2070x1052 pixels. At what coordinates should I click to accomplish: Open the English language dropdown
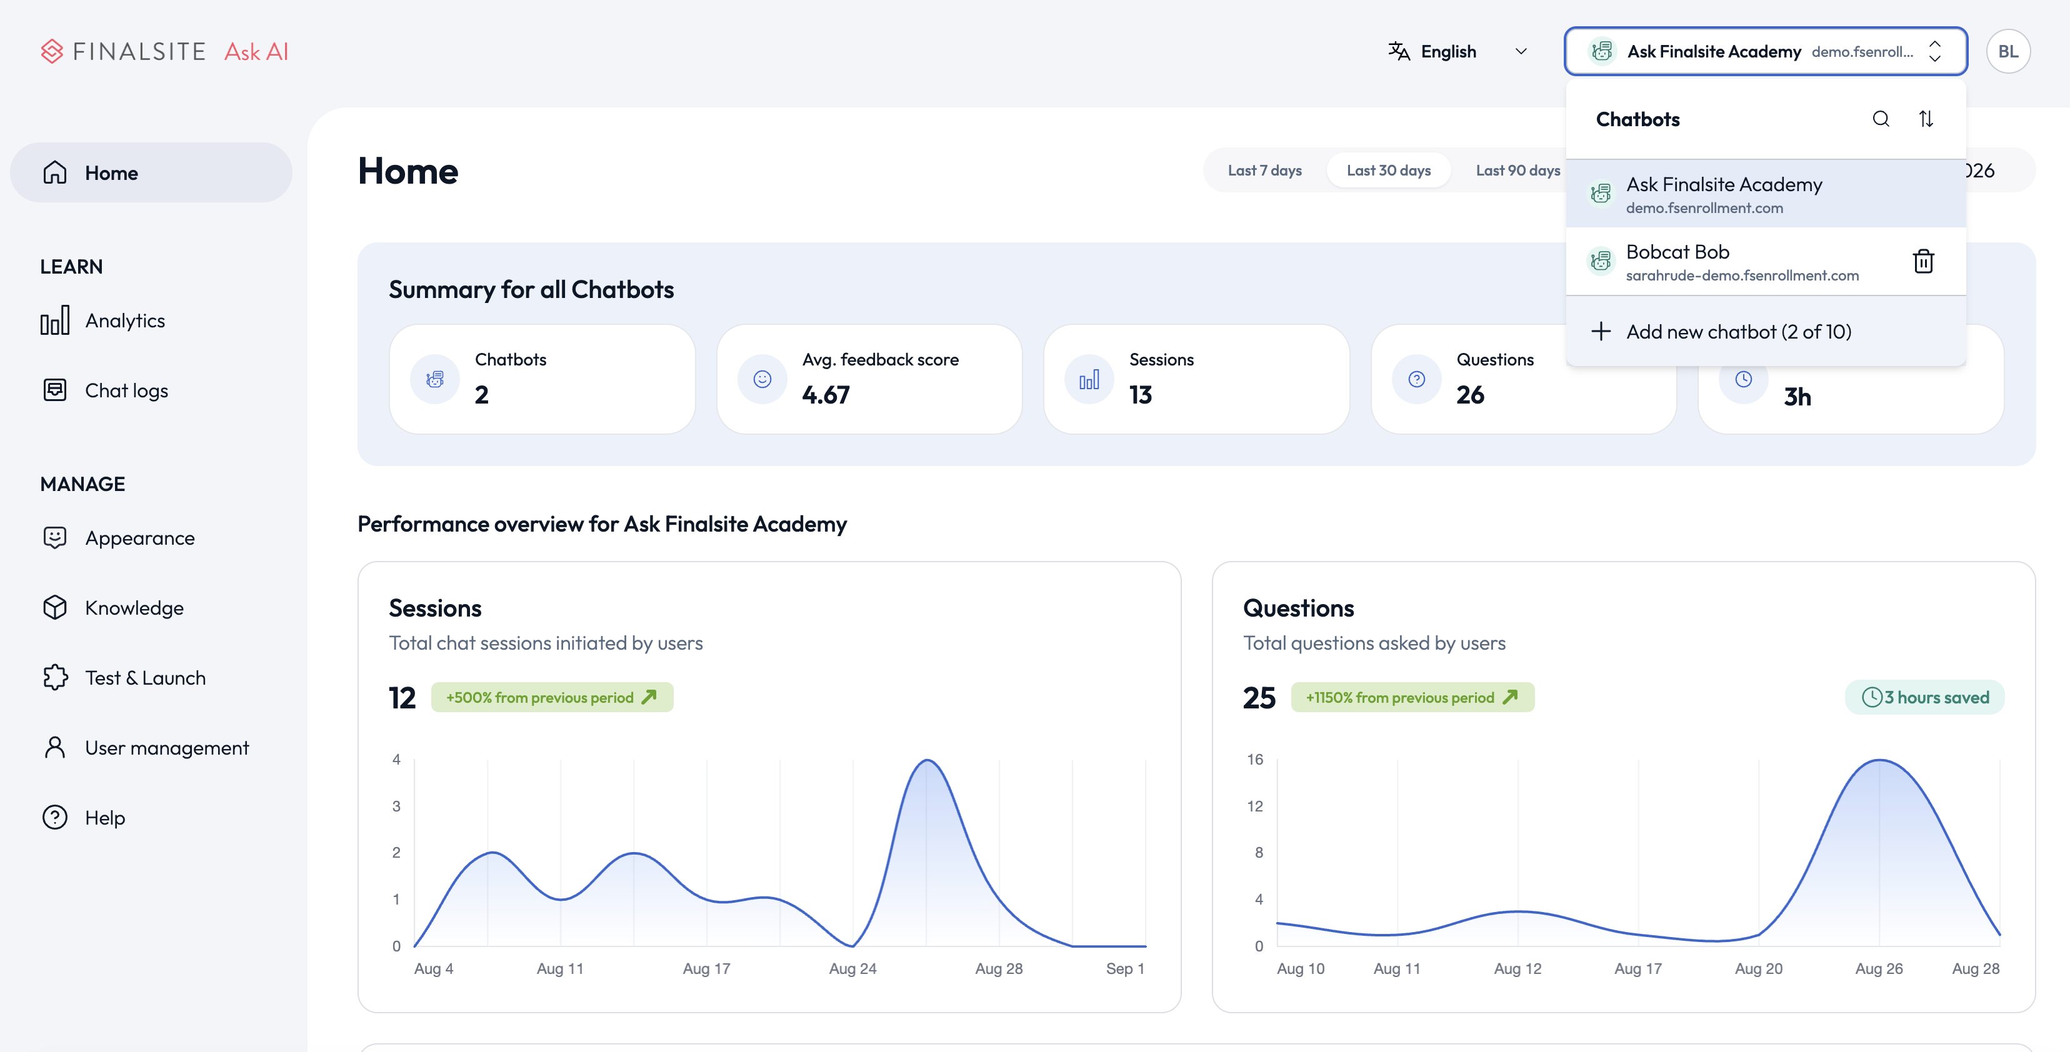(x=1459, y=51)
